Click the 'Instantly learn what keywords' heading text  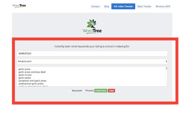click(x=92, y=47)
